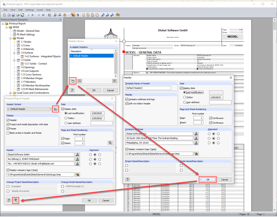The image size is (277, 217).
Task: Select the hand (pan) tool in toolbar
Action: point(73,15)
